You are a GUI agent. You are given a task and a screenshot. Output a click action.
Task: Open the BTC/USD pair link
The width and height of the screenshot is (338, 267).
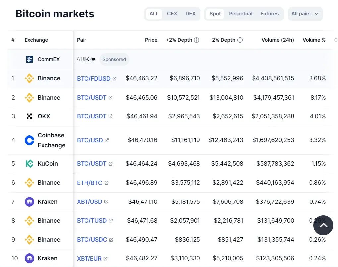click(x=89, y=140)
